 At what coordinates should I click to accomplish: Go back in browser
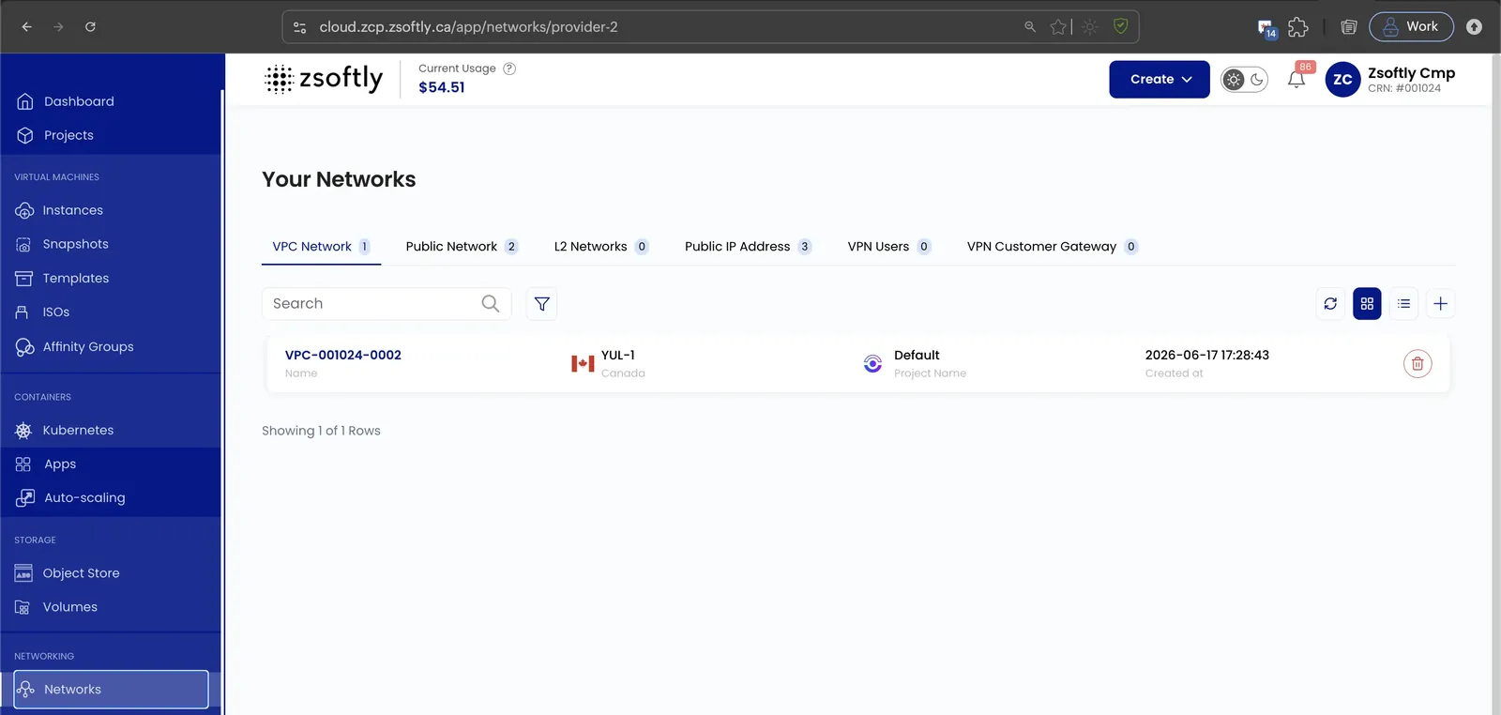[26, 27]
